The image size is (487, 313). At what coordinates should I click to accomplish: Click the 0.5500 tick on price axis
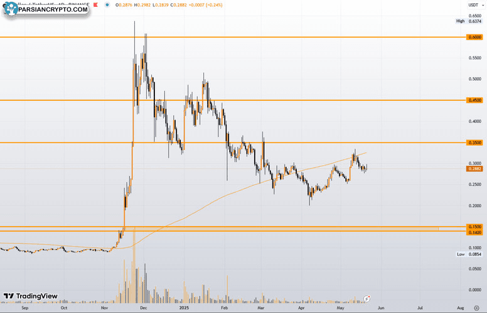(x=475, y=58)
